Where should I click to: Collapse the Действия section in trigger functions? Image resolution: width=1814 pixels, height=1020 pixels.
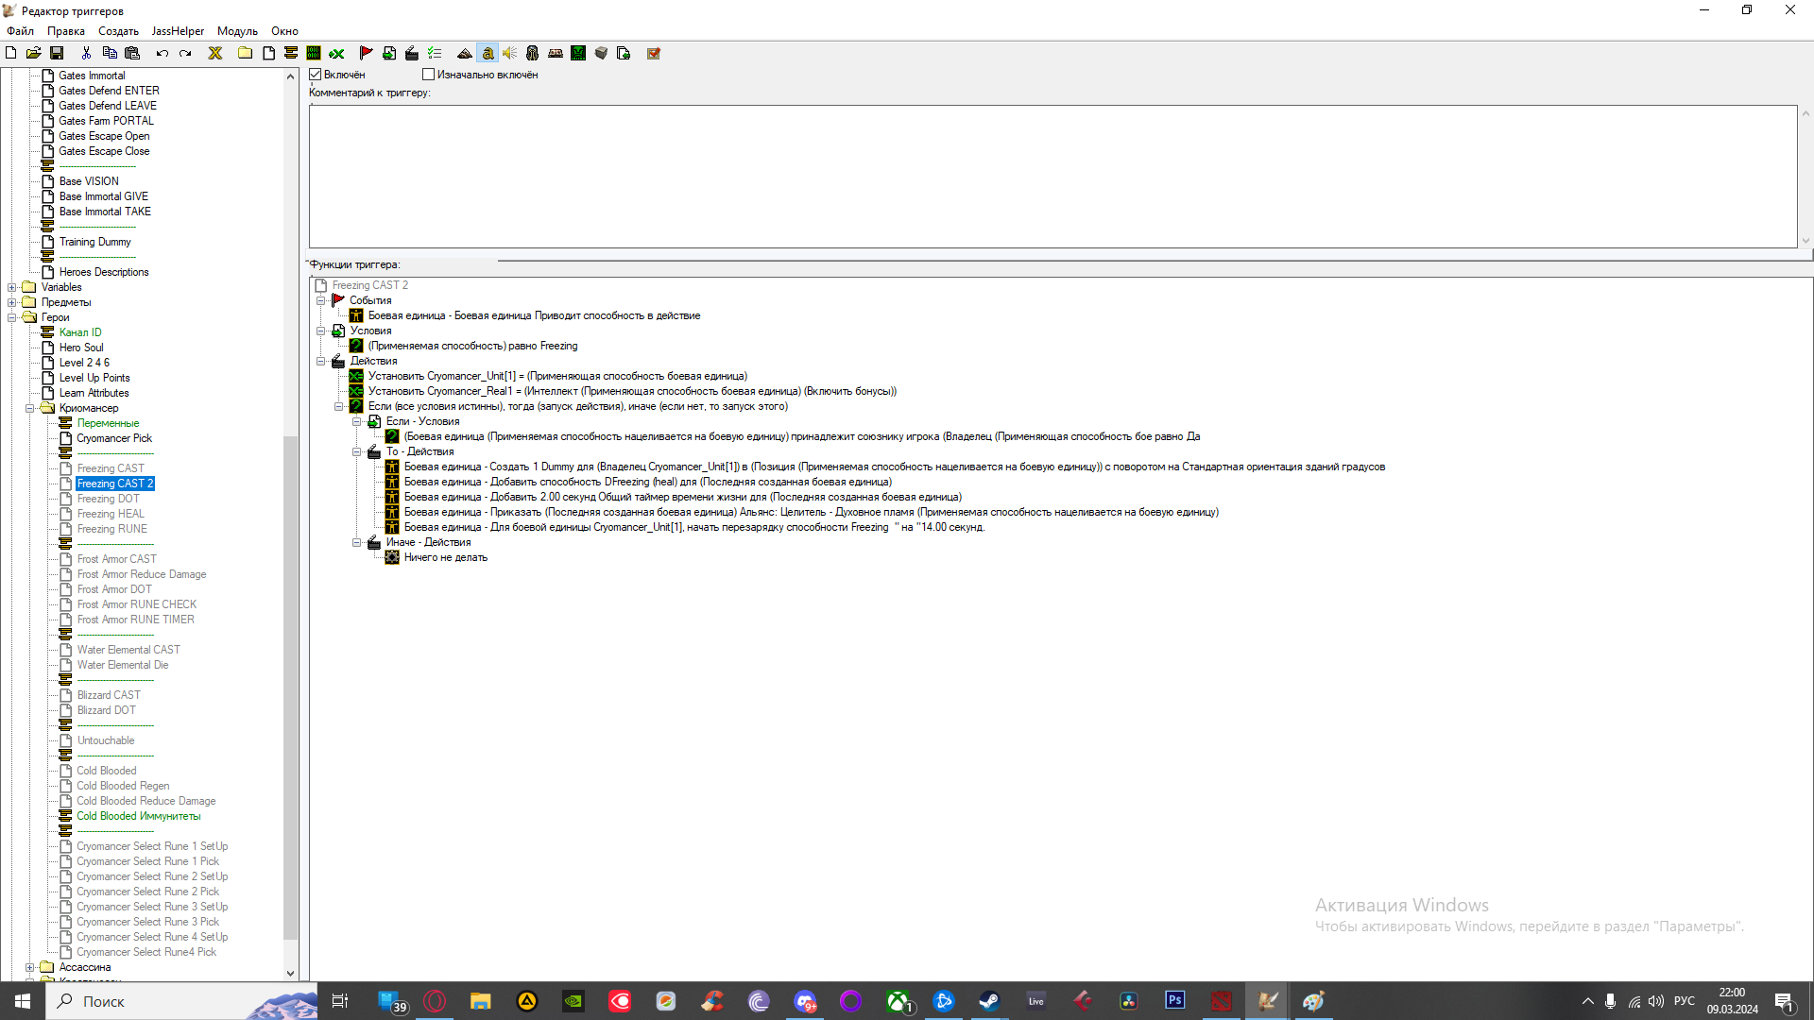click(321, 362)
